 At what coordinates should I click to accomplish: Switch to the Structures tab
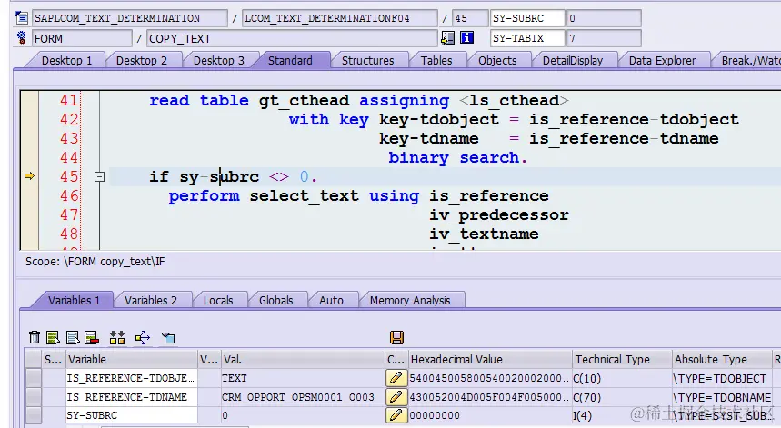pyautogui.click(x=367, y=61)
